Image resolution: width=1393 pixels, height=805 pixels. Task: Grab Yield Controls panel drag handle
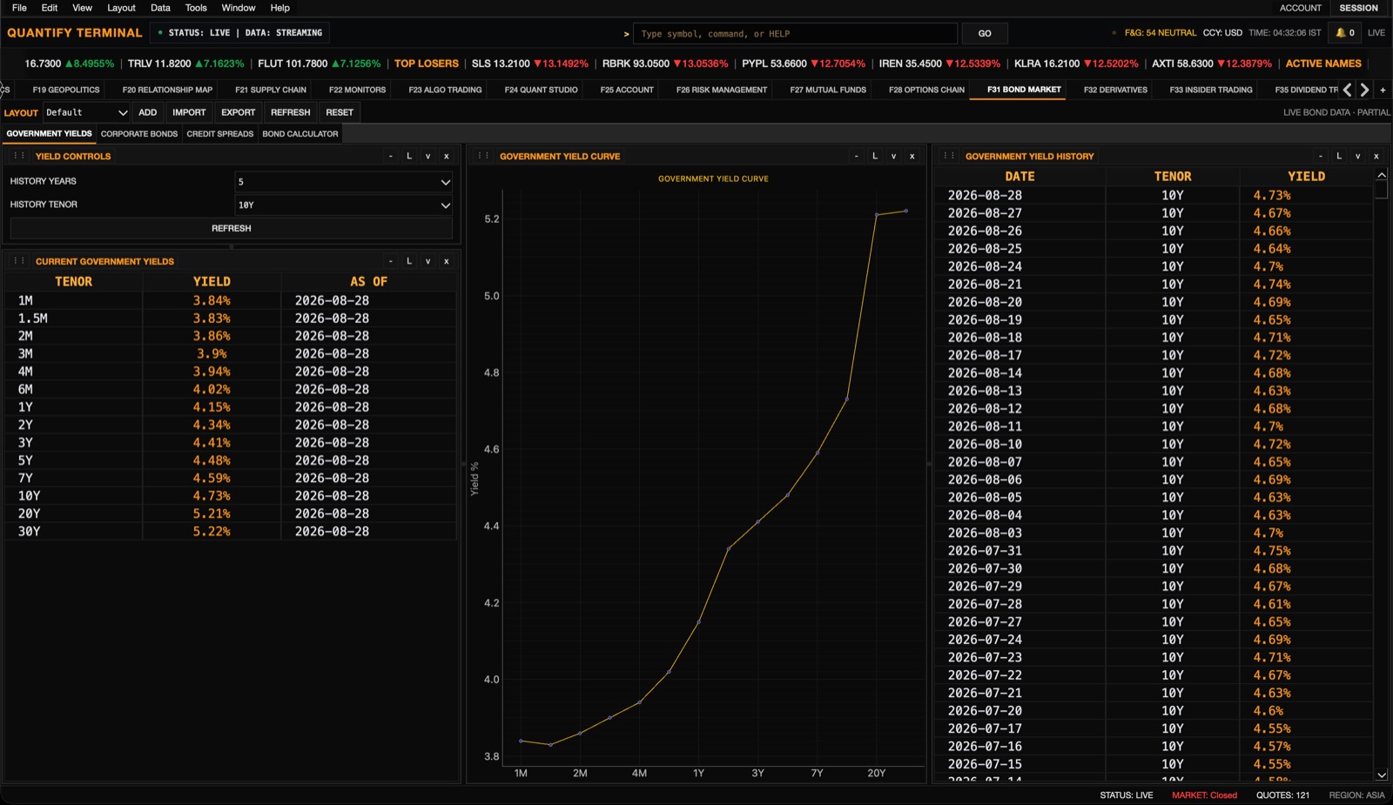click(x=19, y=157)
